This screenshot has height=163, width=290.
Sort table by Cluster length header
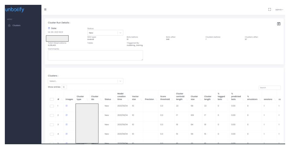(208, 98)
